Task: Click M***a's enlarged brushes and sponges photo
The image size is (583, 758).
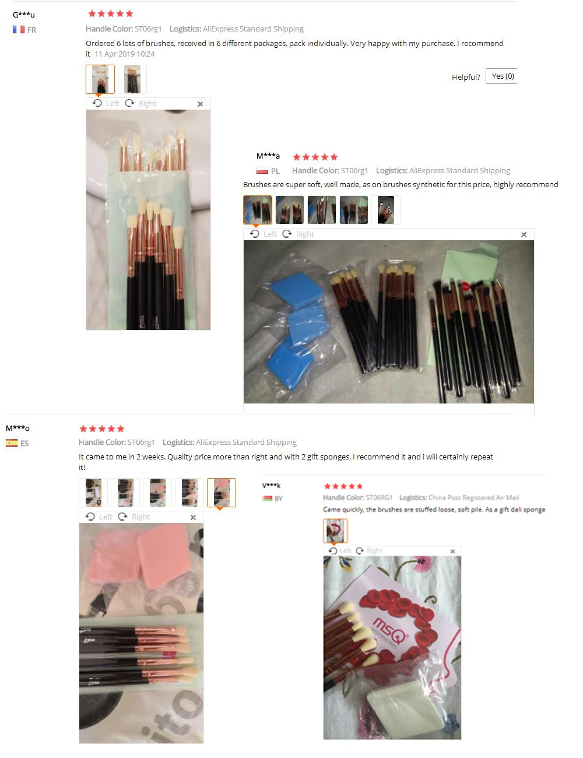Action: (389, 322)
